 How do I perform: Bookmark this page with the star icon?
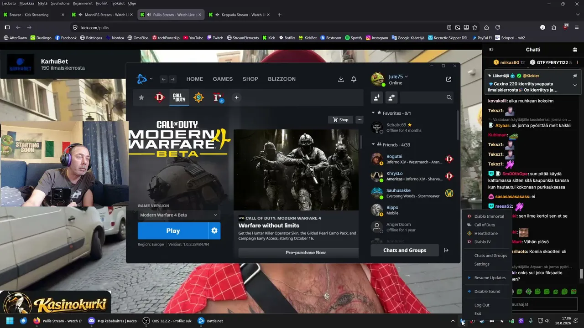click(475, 27)
